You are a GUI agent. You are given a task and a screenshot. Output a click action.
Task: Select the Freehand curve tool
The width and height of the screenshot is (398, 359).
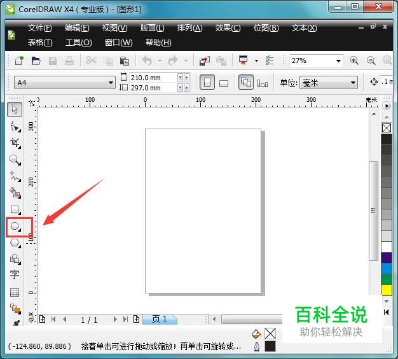click(15, 176)
